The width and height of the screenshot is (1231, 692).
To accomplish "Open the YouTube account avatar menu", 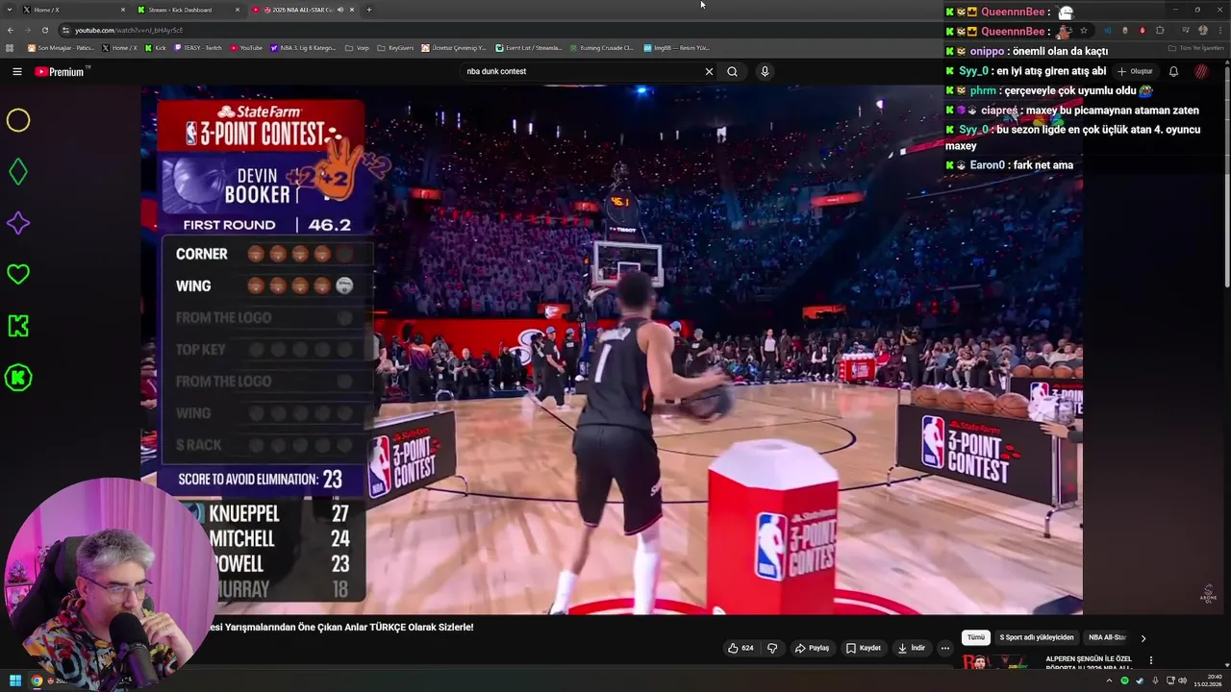I will [x=1201, y=71].
